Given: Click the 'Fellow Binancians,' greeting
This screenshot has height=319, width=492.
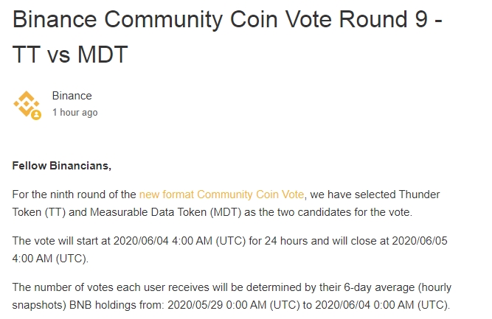Looking at the screenshot, I should [62, 166].
